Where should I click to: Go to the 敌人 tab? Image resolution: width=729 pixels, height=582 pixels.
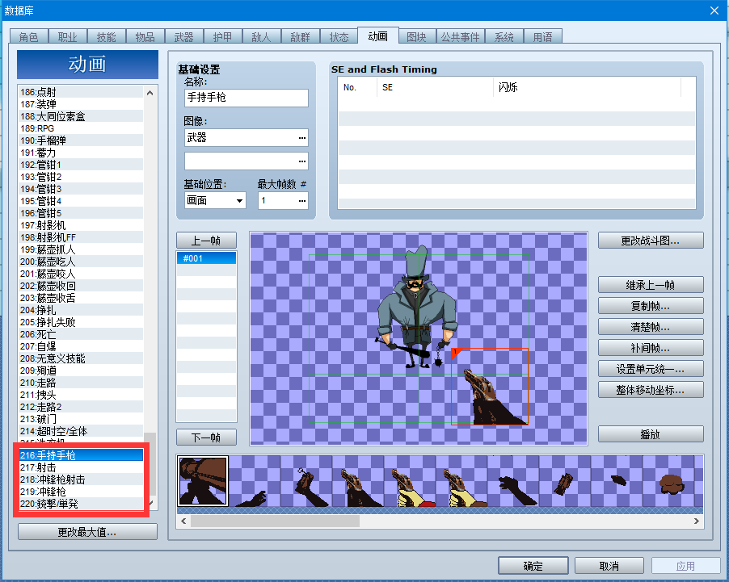pos(261,37)
